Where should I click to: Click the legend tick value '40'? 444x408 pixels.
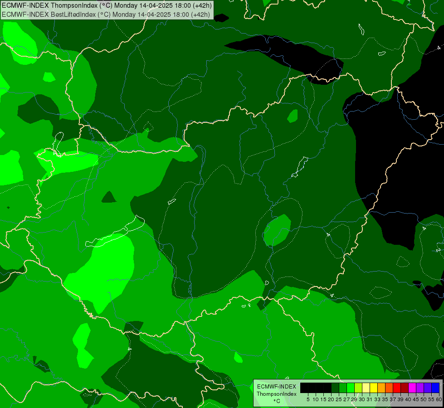click(408, 399)
